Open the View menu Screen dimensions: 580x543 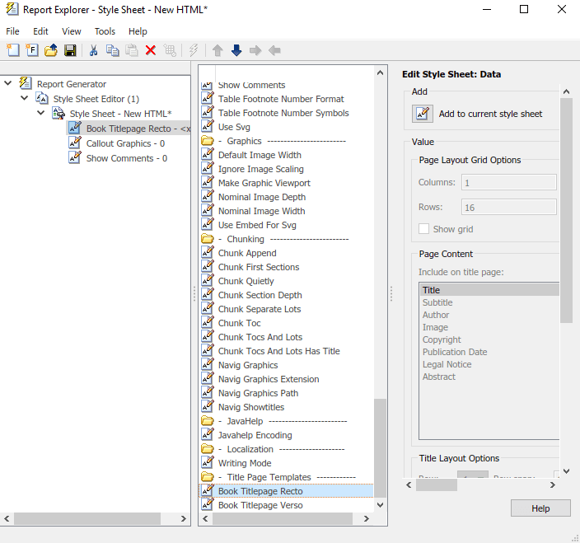tap(72, 31)
